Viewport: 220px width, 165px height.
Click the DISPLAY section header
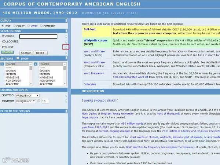pyautogui.click(x=6, y=21)
